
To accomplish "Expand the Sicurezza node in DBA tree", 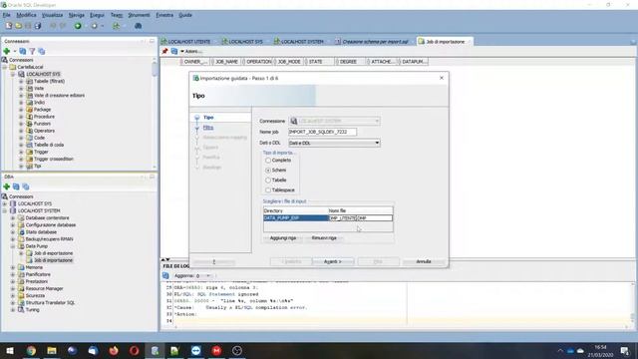I will tap(13, 295).
